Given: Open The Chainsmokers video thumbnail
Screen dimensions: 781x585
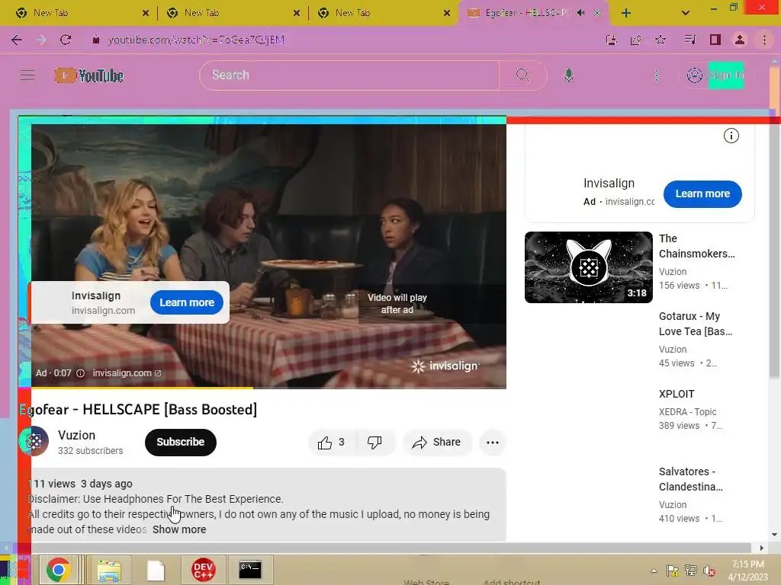Looking at the screenshot, I should (x=588, y=267).
